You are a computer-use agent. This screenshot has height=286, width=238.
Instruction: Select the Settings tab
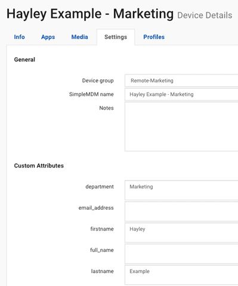116,37
